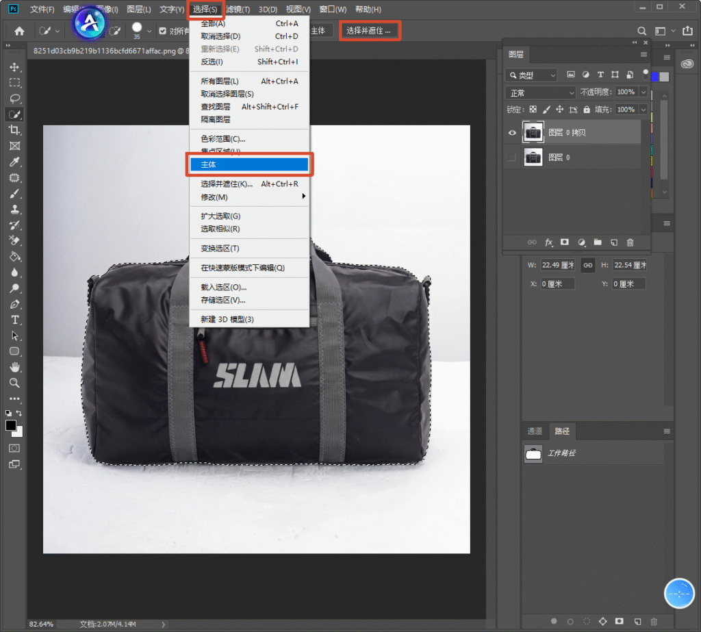The height and width of the screenshot is (632, 701).
Task: Open the search icon in options bar
Action: tap(641, 31)
